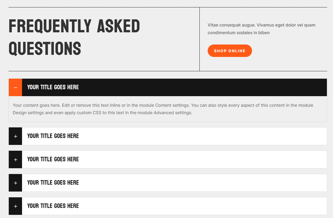Viewport: 333px width, 218px height.
Task: Click the plus icon on the bottom accordion
Action: (x=15, y=206)
